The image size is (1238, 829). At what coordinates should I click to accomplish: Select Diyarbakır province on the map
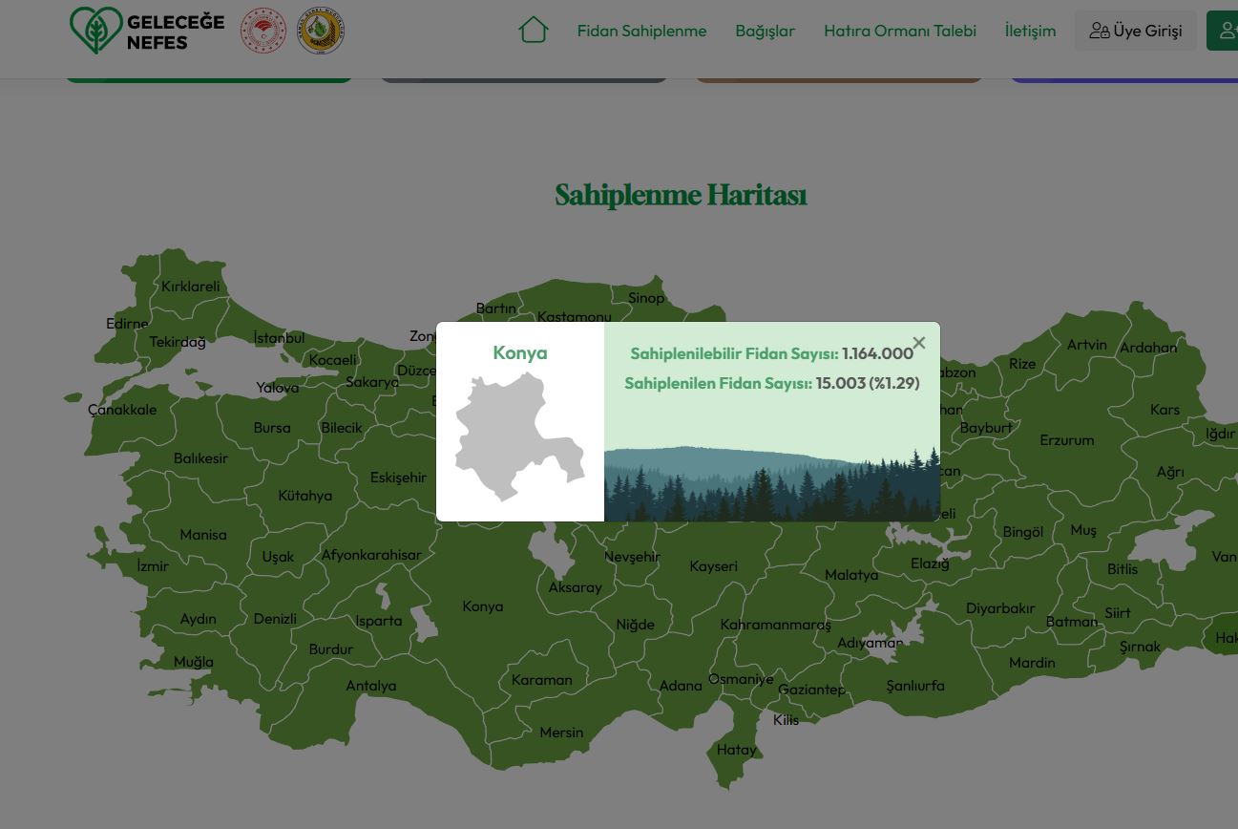pyautogui.click(x=999, y=608)
